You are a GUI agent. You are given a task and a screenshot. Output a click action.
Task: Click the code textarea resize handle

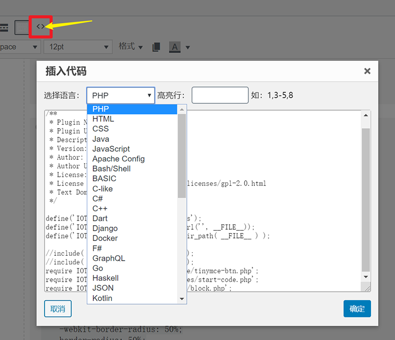click(367, 288)
